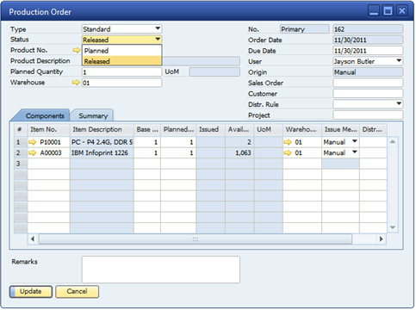Viewport: 416px width, 310px height.
Task: Open the User dropdown with Jayson Butler
Action: [399, 61]
